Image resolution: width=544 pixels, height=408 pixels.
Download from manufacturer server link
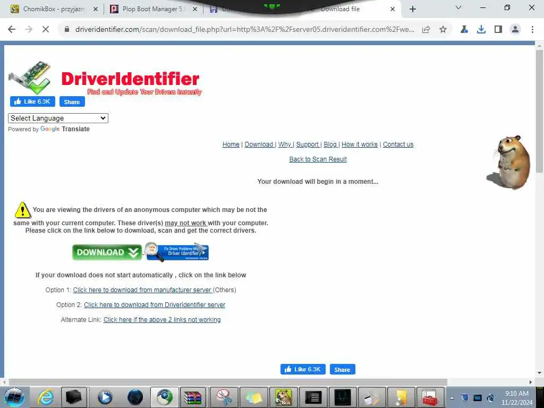coord(142,290)
